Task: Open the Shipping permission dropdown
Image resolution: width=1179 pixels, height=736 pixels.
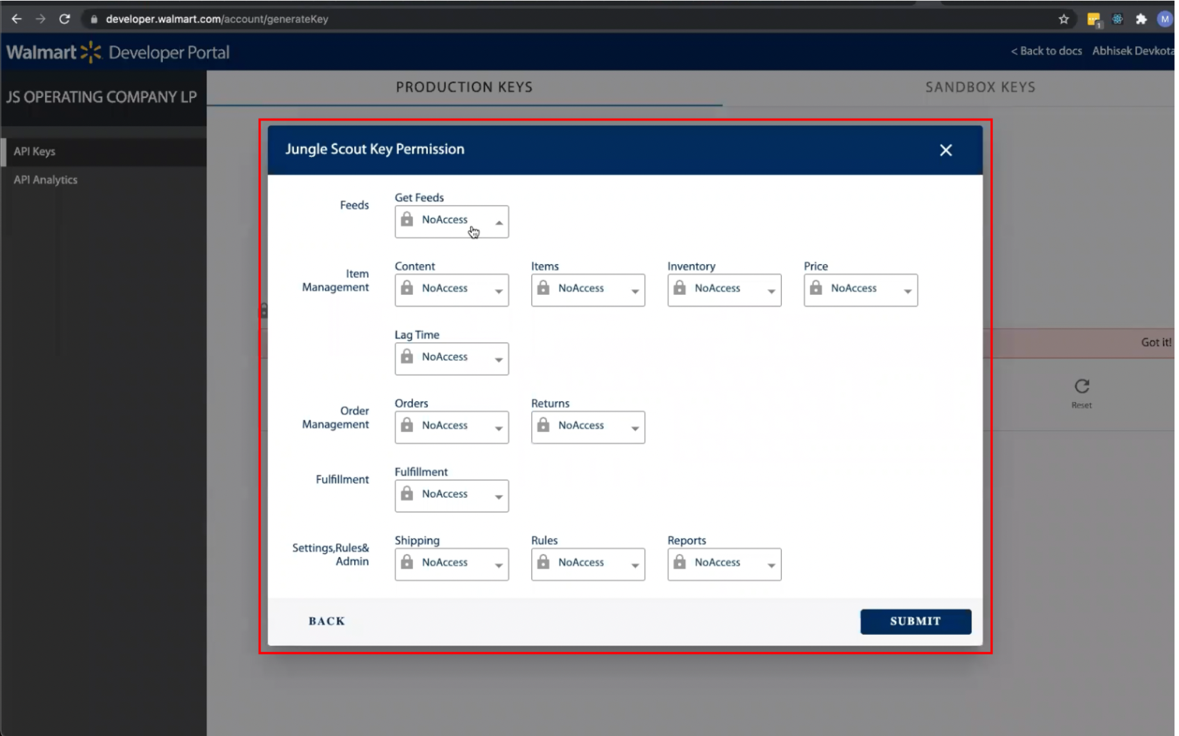Action: point(452,565)
